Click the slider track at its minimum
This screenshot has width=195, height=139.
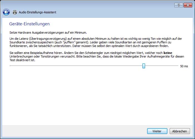tap(10, 66)
